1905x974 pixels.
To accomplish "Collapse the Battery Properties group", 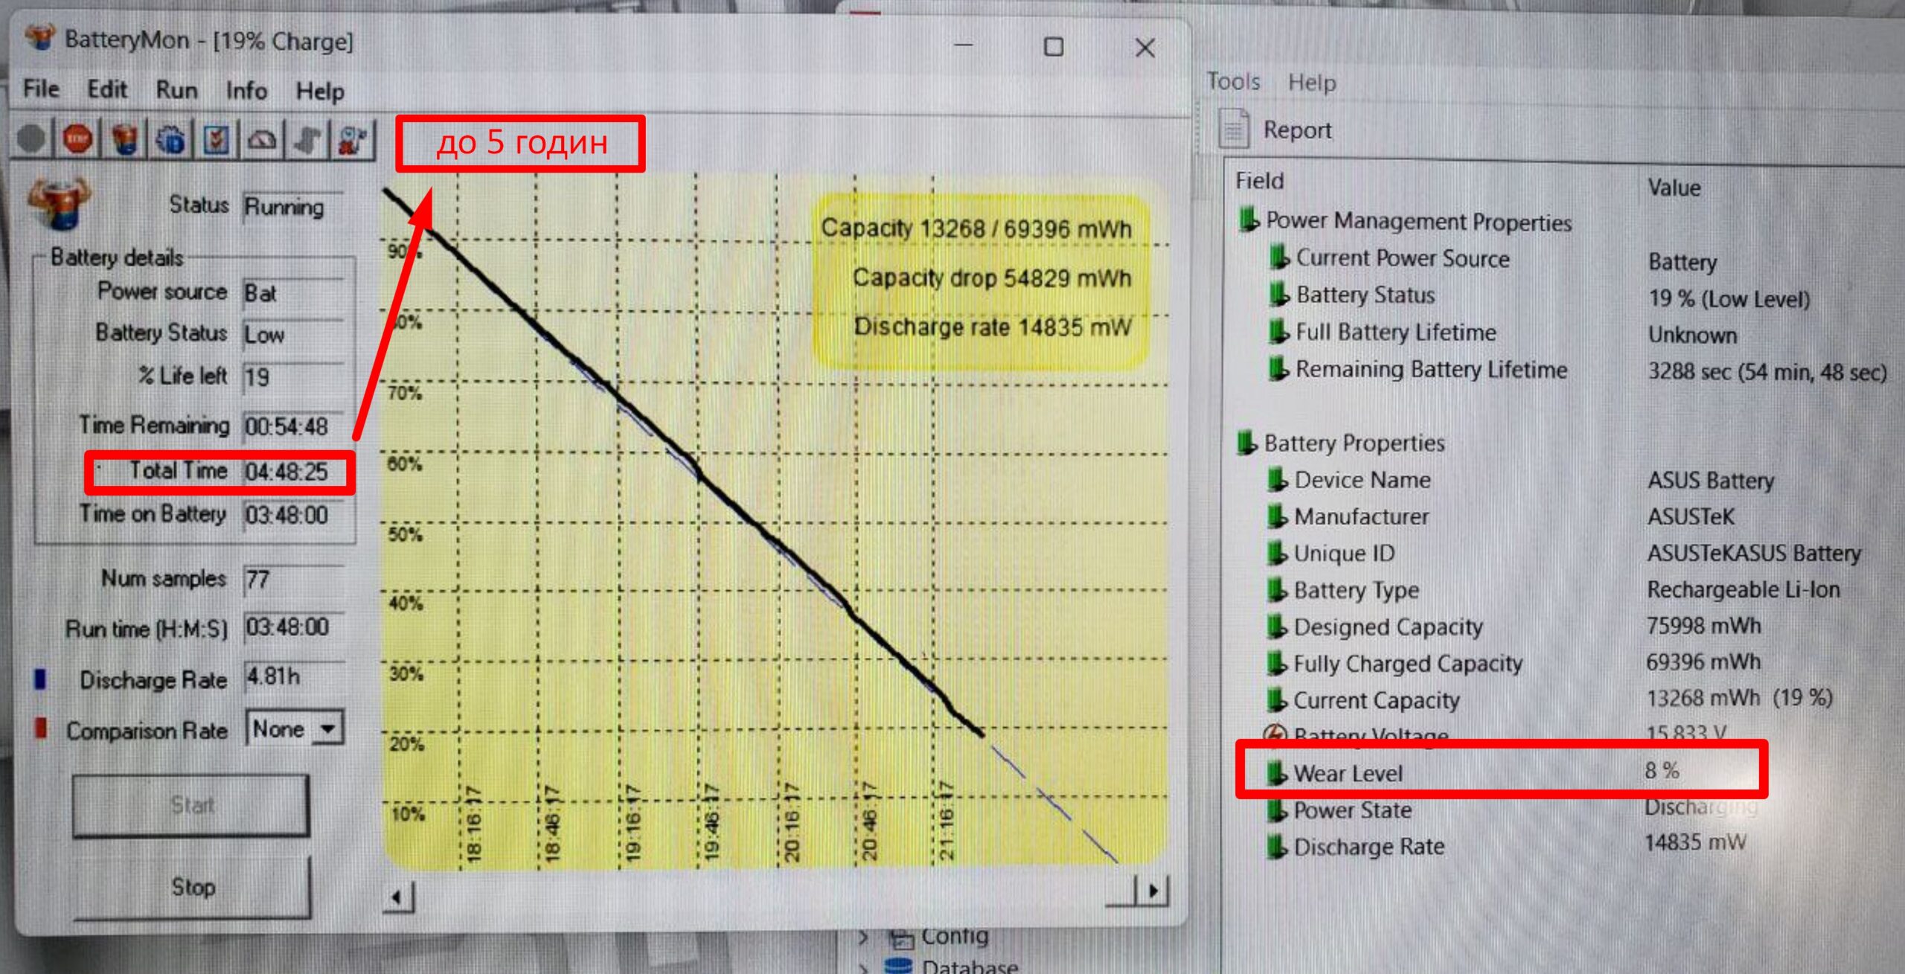I will 1246,442.
